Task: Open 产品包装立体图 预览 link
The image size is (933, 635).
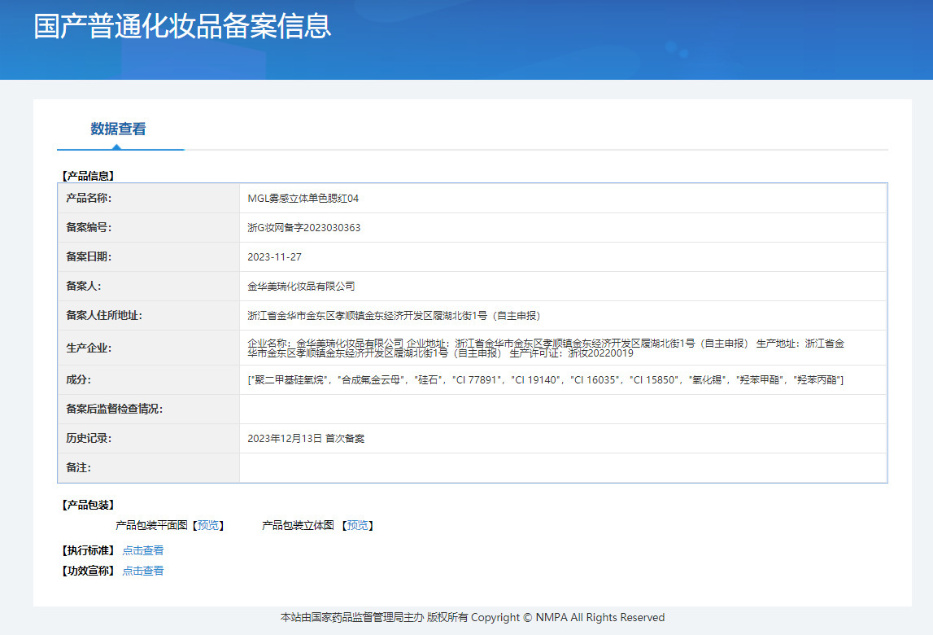Action: click(357, 526)
